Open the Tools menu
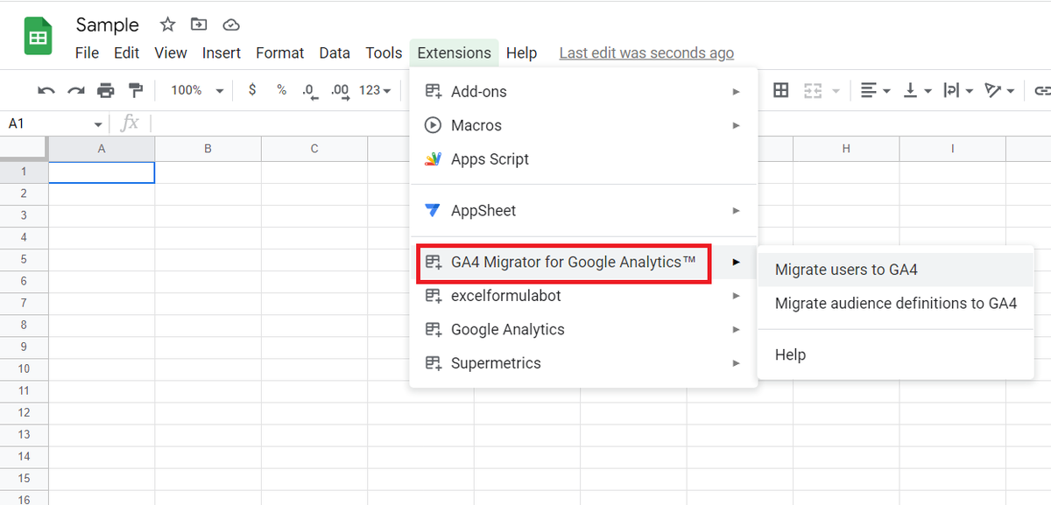Screen dimensions: 1051x505 tap(384, 53)
